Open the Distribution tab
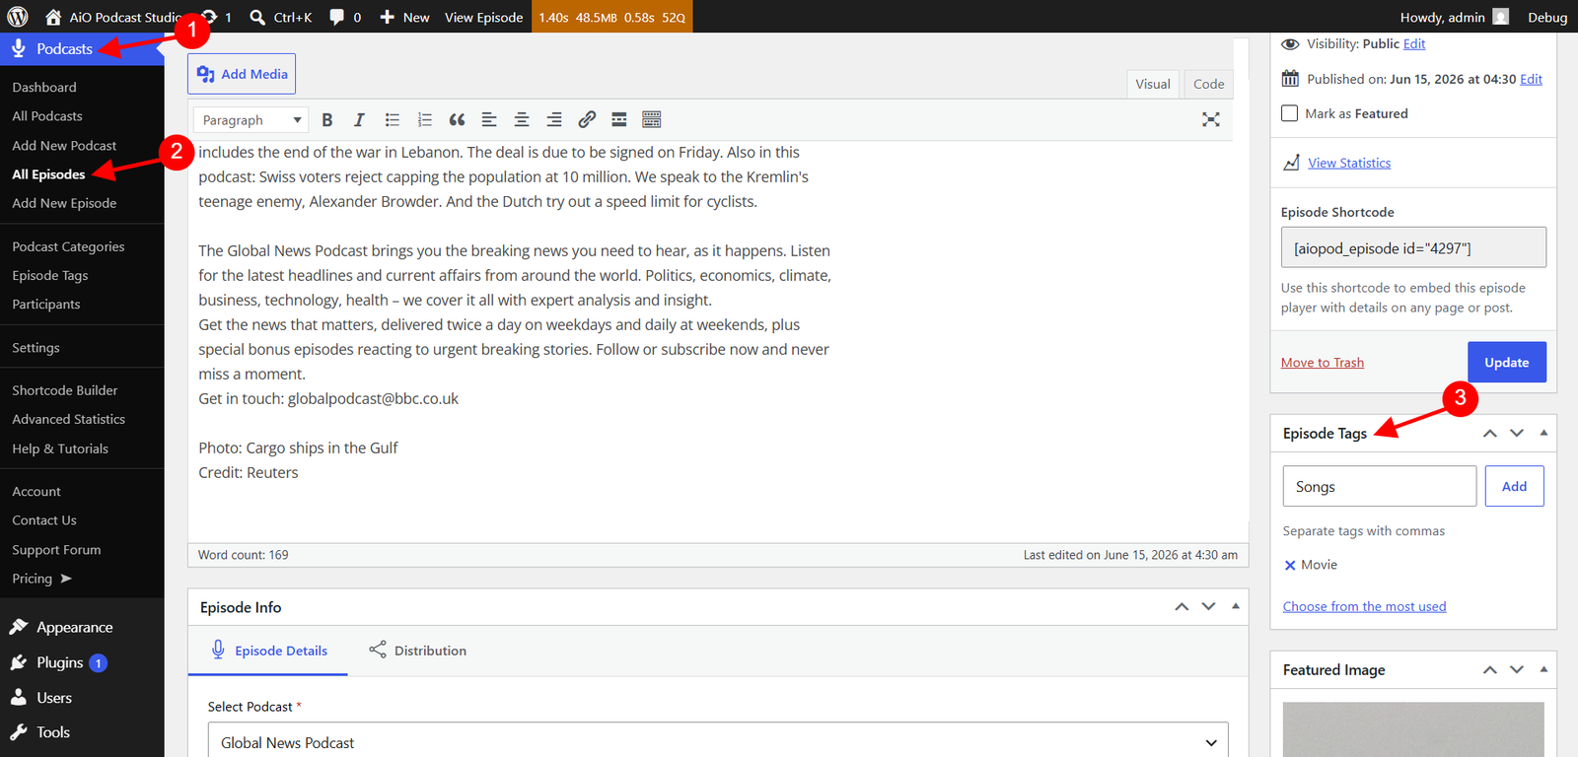Viewport: 1578px width, 757px height. (417, 651)
